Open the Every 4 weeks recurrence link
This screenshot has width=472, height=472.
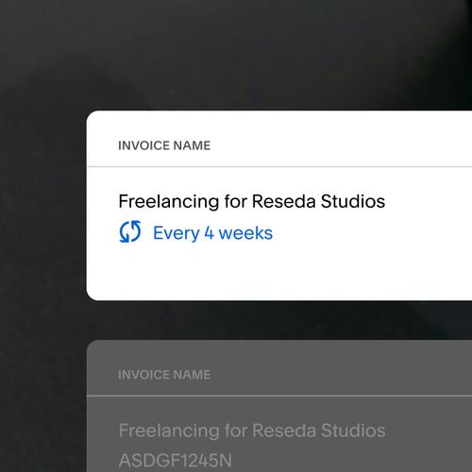pos(212,233)
